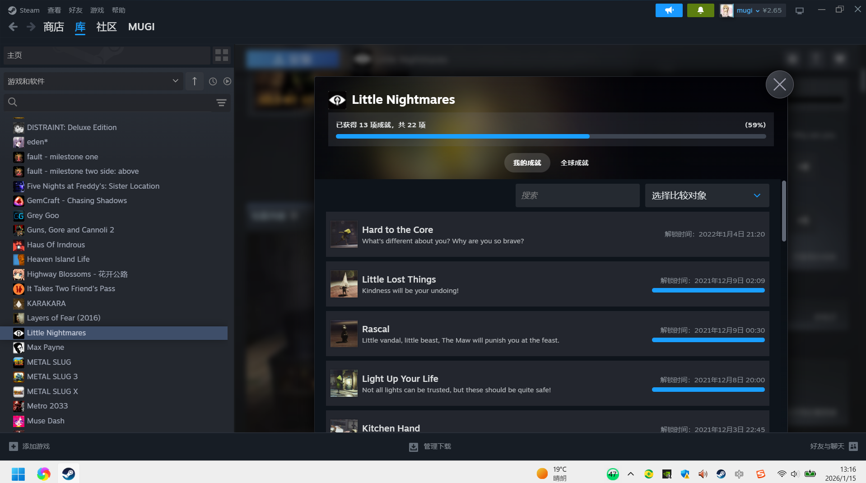The width and height of the screenshot is (866, 483).
Task: Click the Steam logo menu icon
Action: click(x=12, y=10)
